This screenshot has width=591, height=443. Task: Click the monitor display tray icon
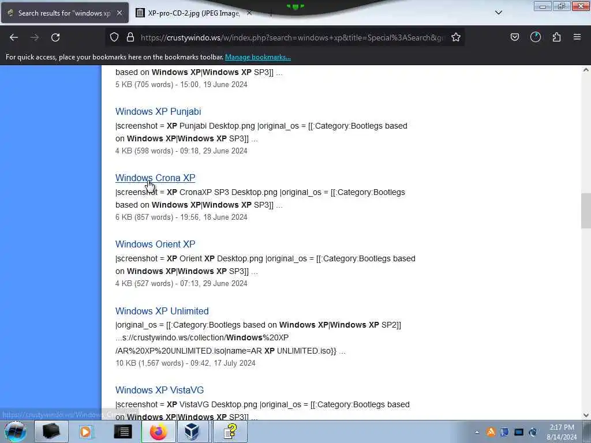click(x=519, y=432)
